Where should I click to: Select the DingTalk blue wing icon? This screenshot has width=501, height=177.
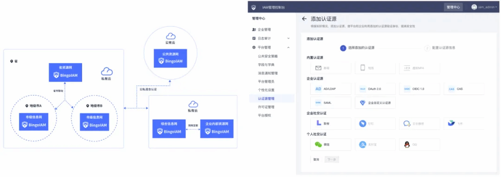363,123
